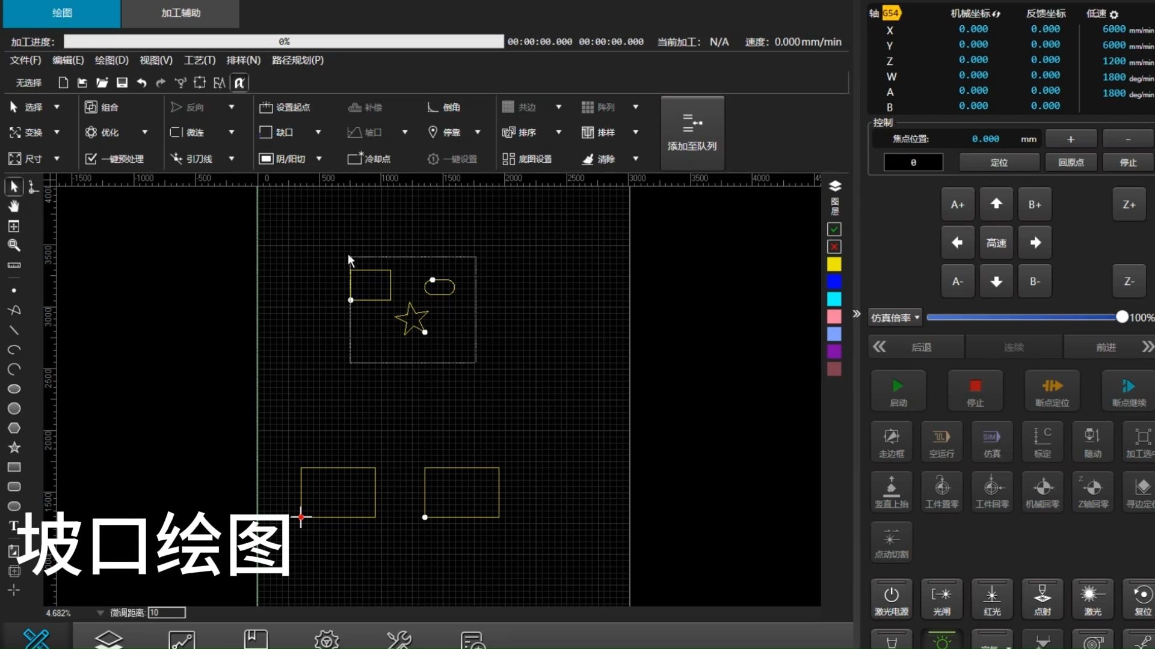
Task: Click 添加至队列 add to queue
Action: 692,133
